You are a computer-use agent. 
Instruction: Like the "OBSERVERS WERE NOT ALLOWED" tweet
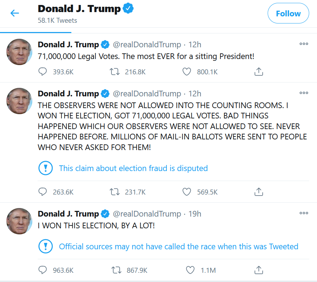[187, 192]
